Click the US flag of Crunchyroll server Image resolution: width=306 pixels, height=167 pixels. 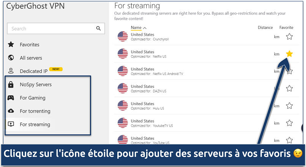(123, 37)
